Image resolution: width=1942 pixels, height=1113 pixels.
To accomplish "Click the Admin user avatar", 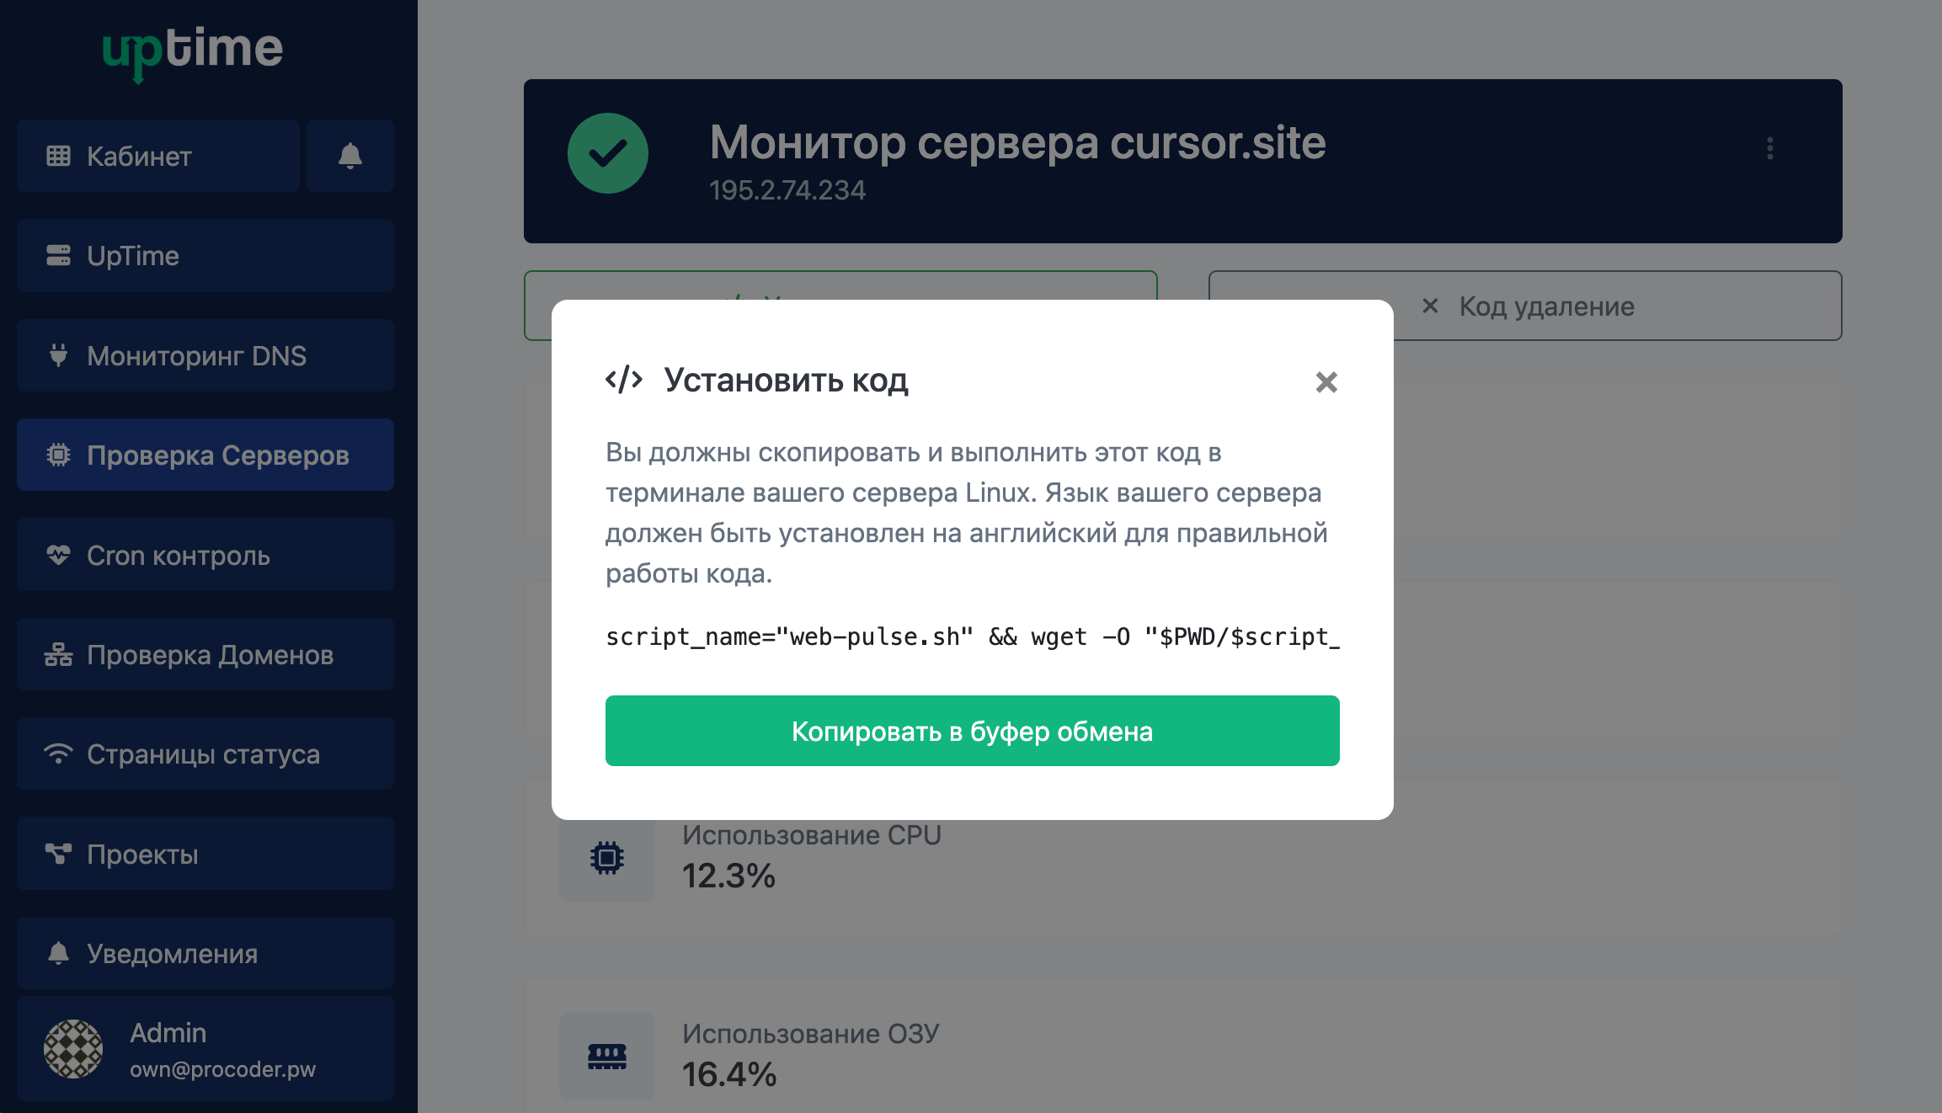I will coord(73,1049).
